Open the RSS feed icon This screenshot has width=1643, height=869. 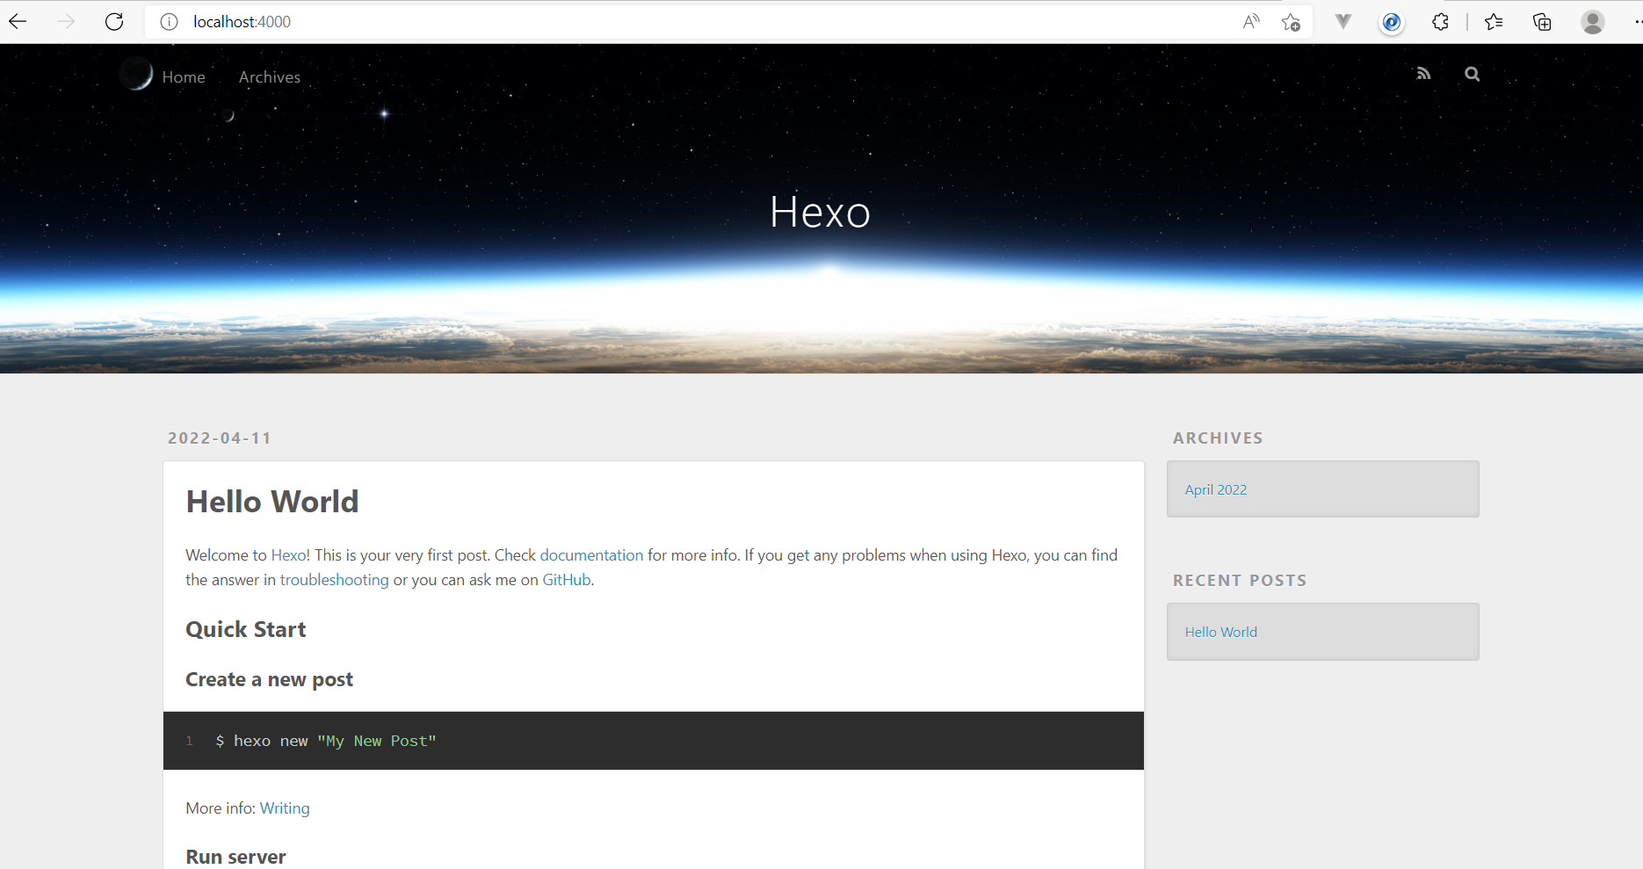pos(1423,74)
